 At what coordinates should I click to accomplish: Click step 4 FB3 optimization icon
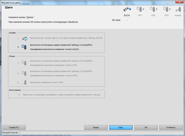point(24,73)
